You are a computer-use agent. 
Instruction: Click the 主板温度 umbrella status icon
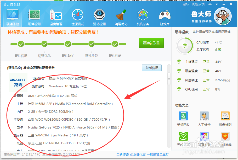(x=179, y=62)
